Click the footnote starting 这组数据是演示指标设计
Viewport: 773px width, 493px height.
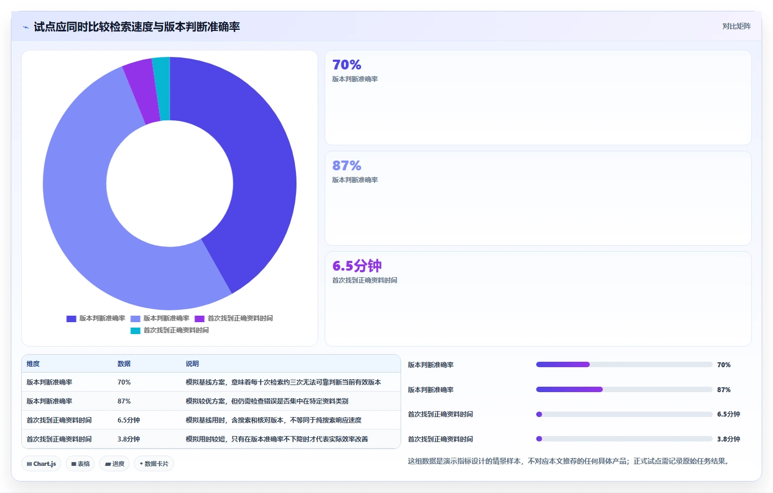point(570,462)
